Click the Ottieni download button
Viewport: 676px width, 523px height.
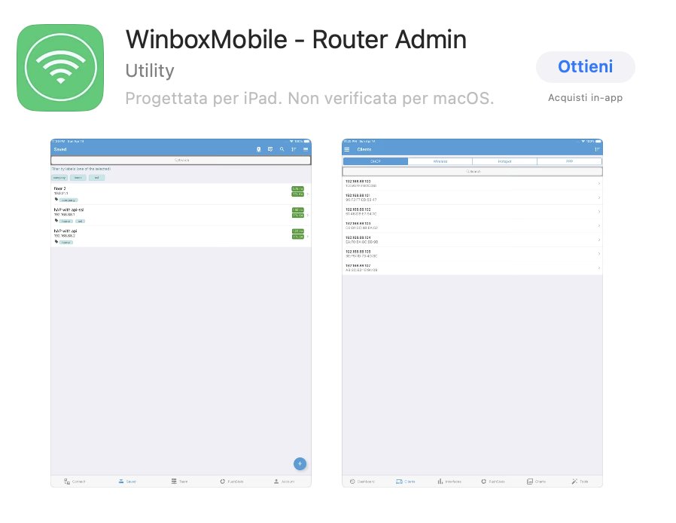[x=585, y=67]
